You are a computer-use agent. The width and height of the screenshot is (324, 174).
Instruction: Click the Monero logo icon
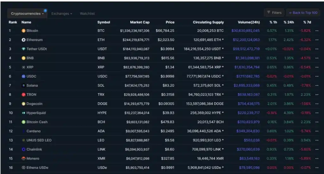point(23,159)
